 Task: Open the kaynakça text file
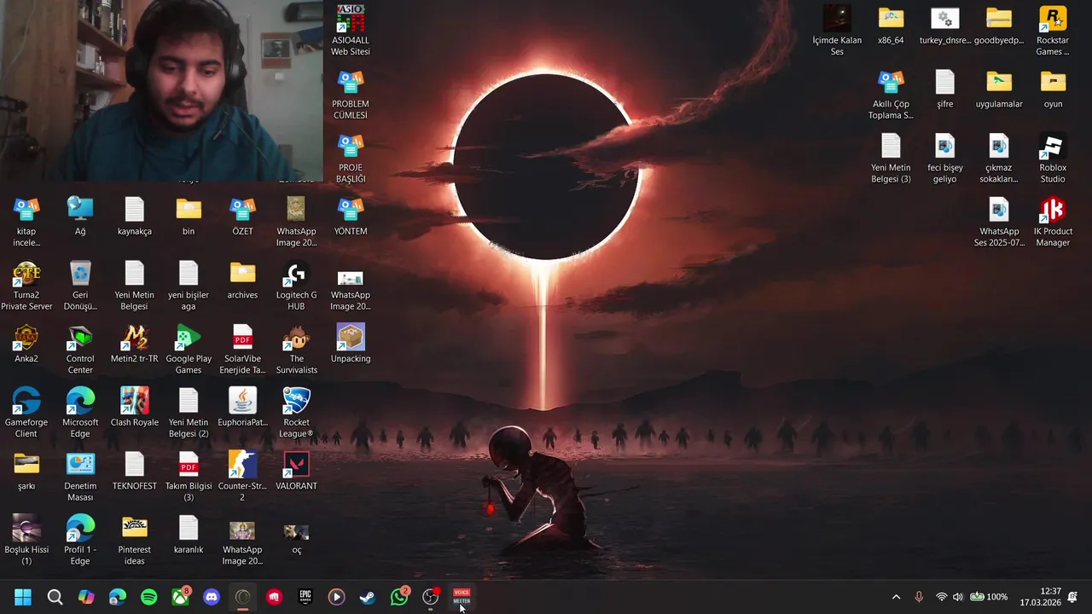coord(135,216)
